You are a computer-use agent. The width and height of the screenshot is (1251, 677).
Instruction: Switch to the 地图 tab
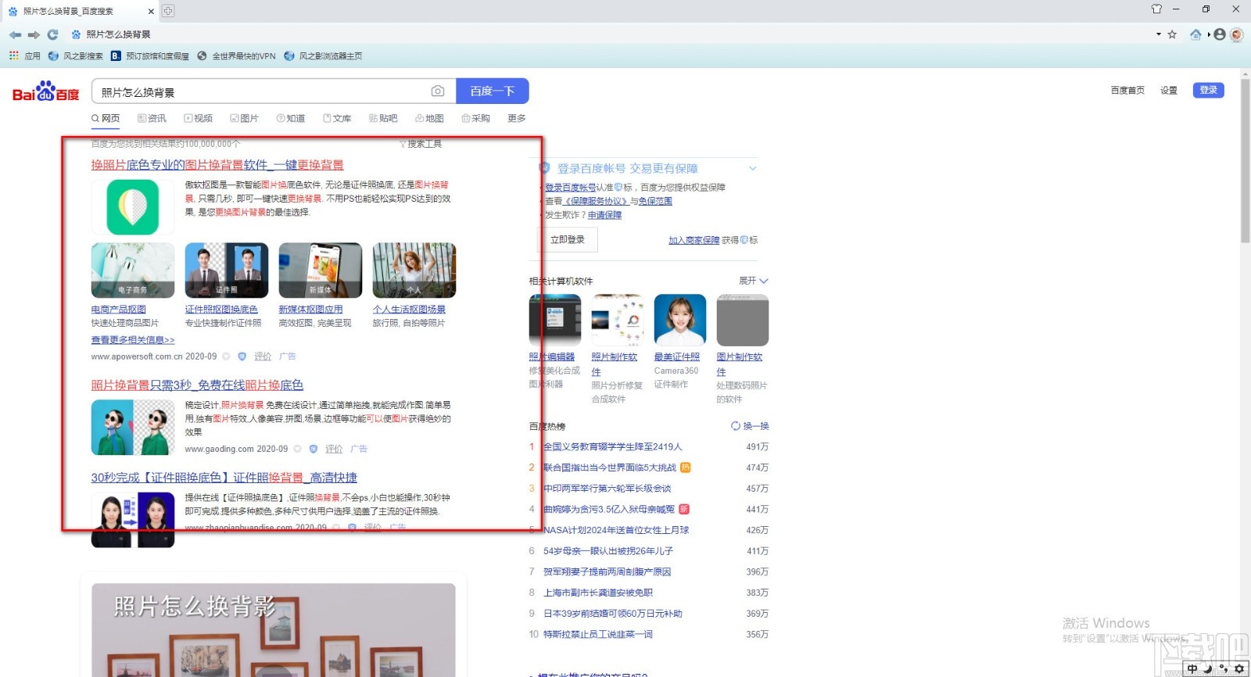[429, 119]
